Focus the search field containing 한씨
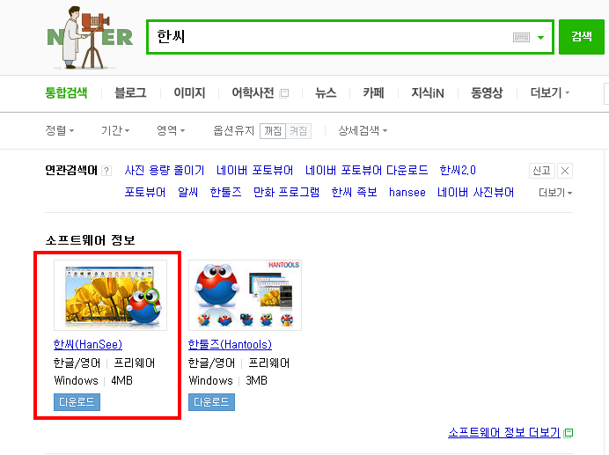The width and height of the screenshot is (609, 455). pyautogui.click(x=330, y=37)
